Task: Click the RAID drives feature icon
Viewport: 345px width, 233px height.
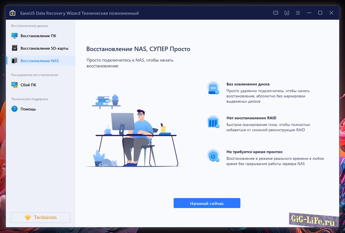Action: pos(213,122)
